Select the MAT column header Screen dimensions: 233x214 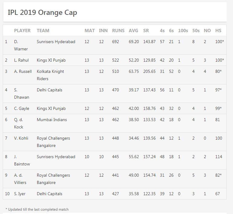pyautogui.click(x=90, y=31)
